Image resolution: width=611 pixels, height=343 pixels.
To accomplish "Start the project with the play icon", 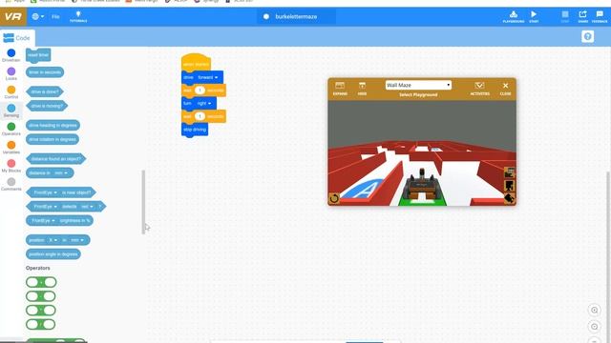I will coord(534,16).
